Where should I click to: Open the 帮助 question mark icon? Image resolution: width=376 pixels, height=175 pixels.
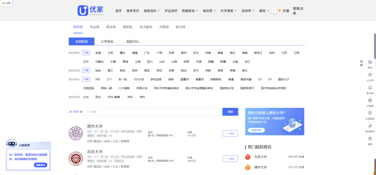point(370,139)
